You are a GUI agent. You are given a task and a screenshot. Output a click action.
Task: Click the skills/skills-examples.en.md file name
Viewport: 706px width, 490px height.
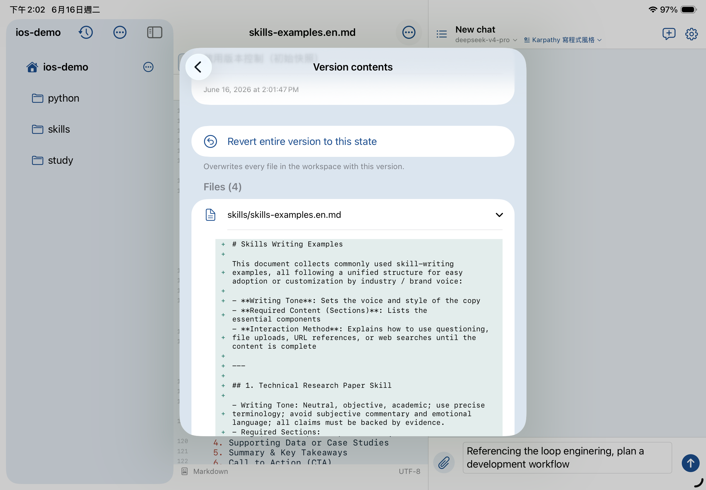pos(284,215)
